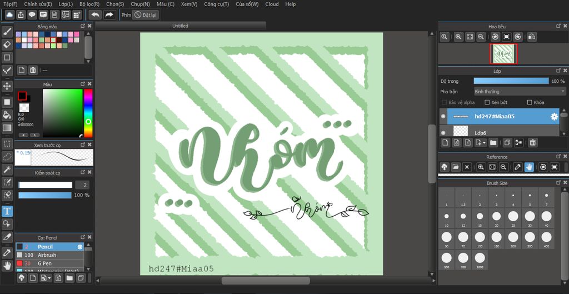Click the hue color strip
This screenshot has height=294, width=569.
[x=88, y=113]
